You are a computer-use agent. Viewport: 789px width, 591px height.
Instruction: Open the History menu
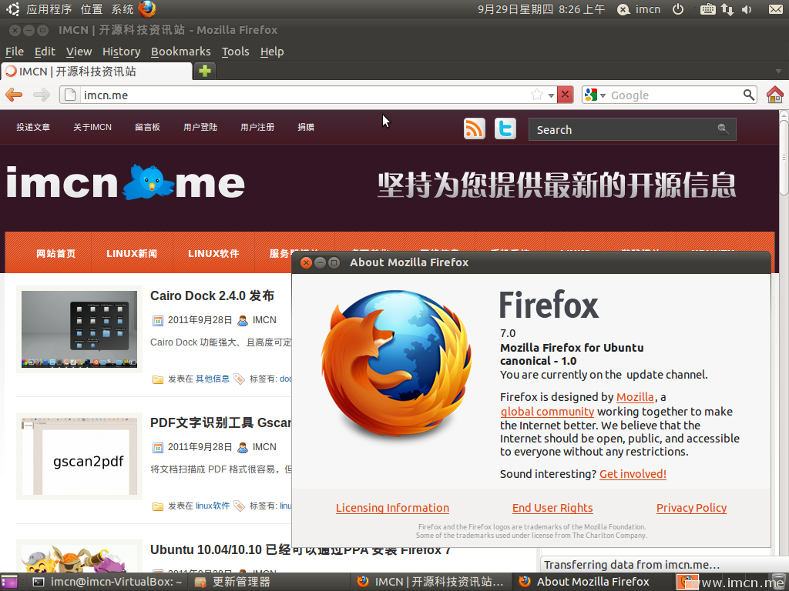[121, 52]
